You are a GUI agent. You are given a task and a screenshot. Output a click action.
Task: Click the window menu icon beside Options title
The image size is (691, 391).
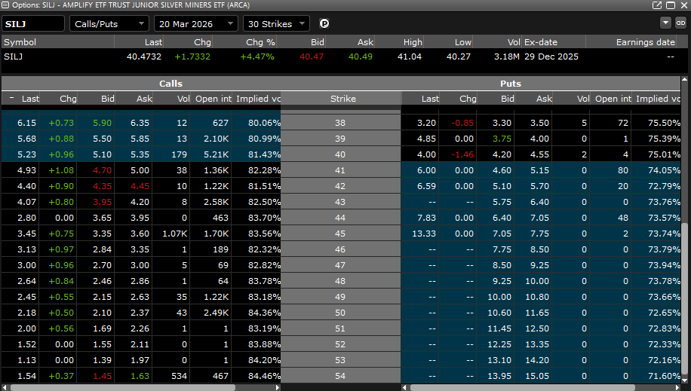(5, 5)
